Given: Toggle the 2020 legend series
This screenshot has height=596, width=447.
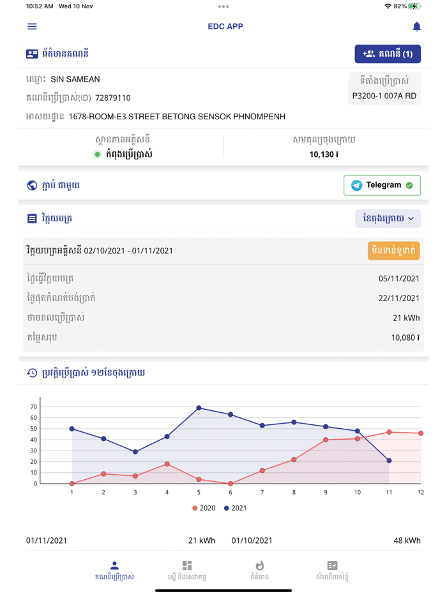Looking at the screenshot, I should click(204, 509).
